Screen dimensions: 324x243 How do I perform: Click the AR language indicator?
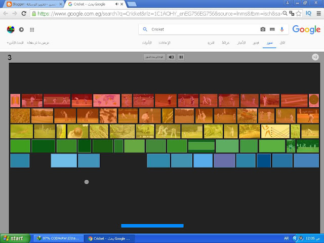pyautogui.click(x=286, y=238)
